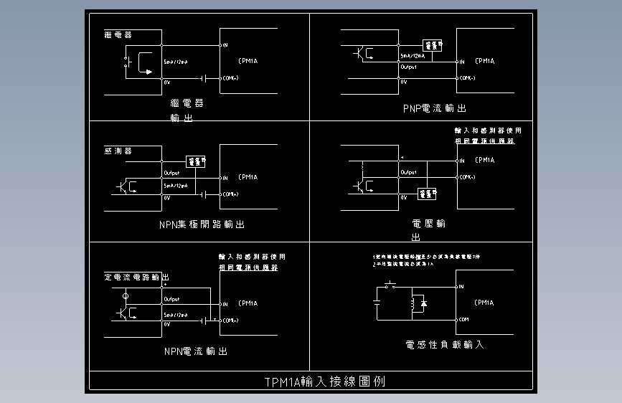Viewport: 622px width, 403px height.
Task: Click the 定電流電路輸出 label
Action: click(x=136, y=277)
